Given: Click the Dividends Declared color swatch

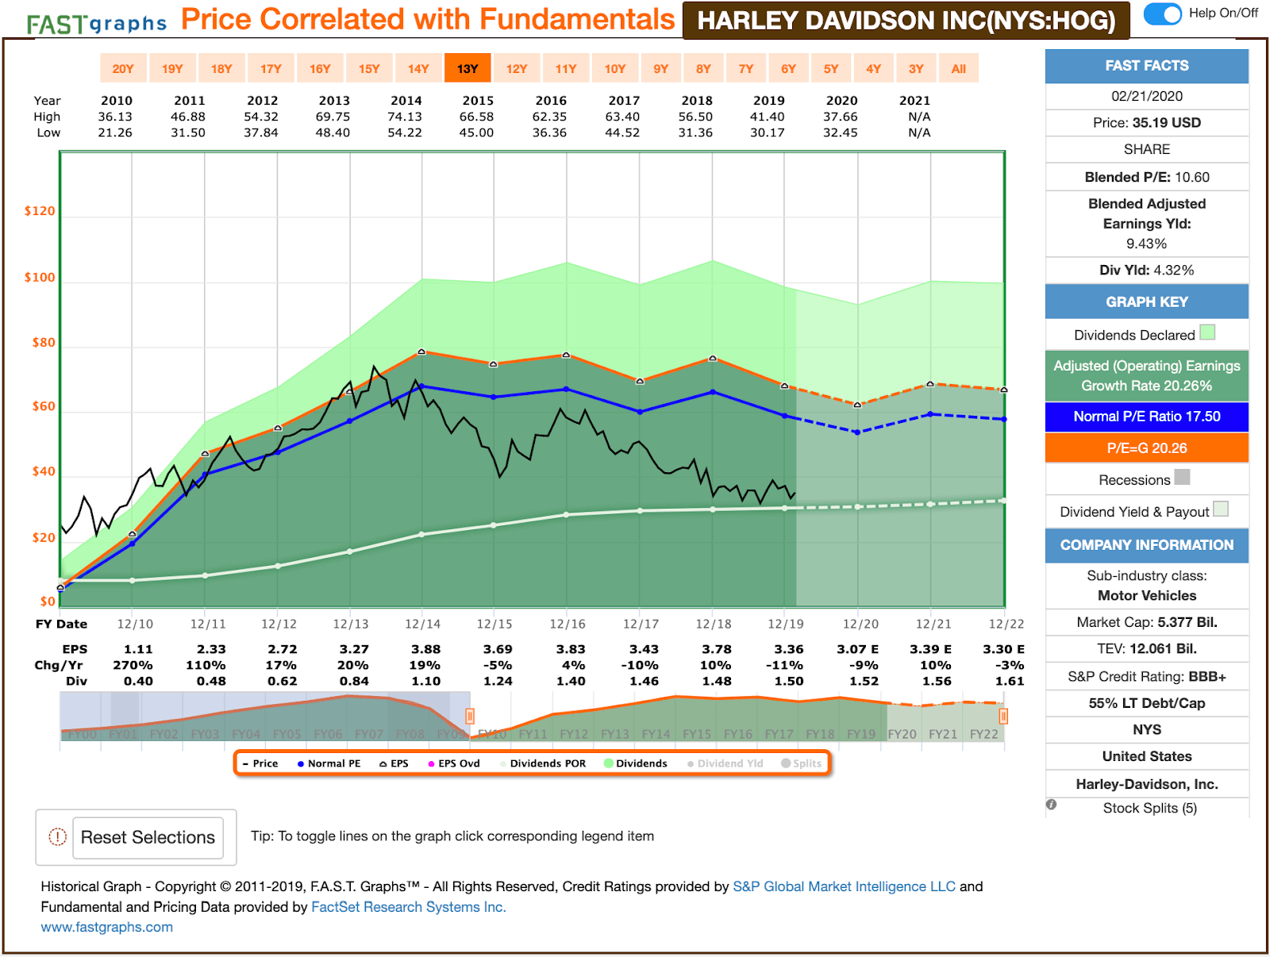Looking at the screenshot, I should pyautogui.click(x=1209, y=333).
